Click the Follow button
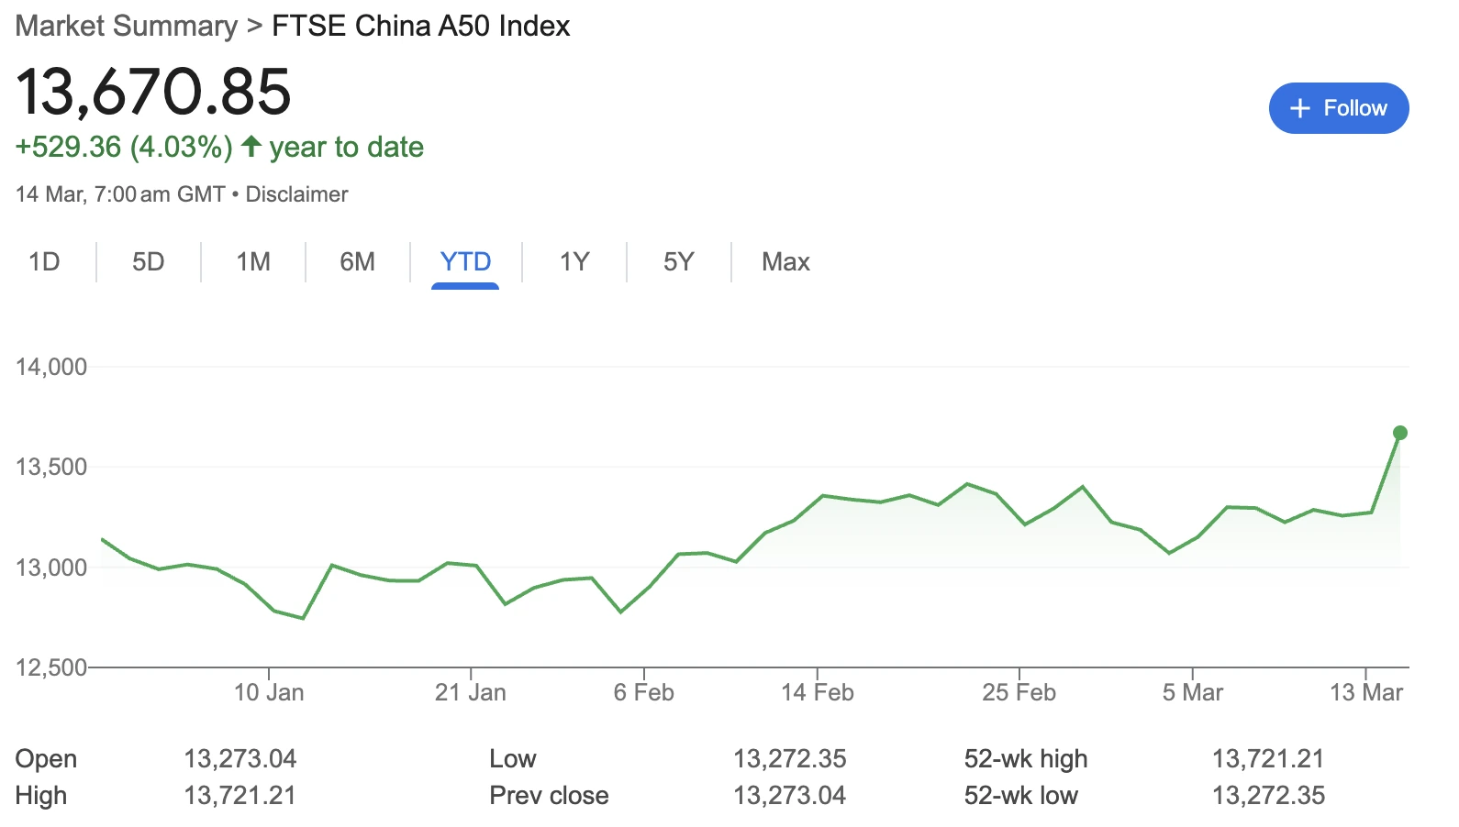 click(1339, 108)
